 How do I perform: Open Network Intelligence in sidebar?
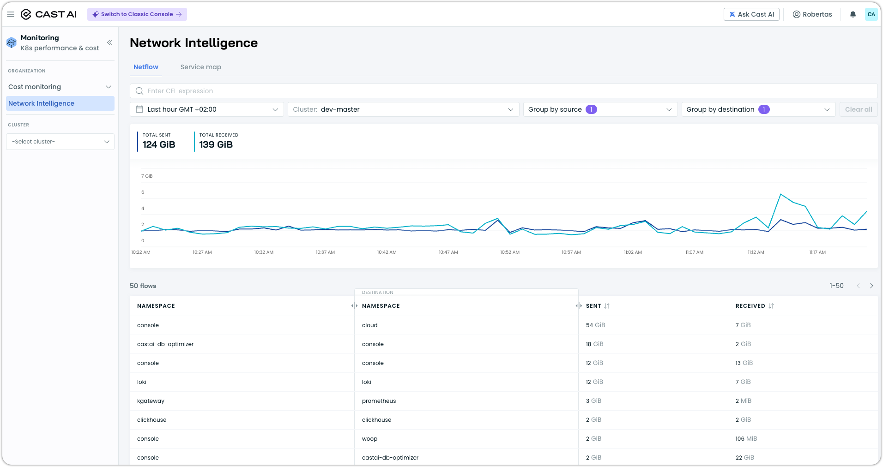(x=60, y=103)
